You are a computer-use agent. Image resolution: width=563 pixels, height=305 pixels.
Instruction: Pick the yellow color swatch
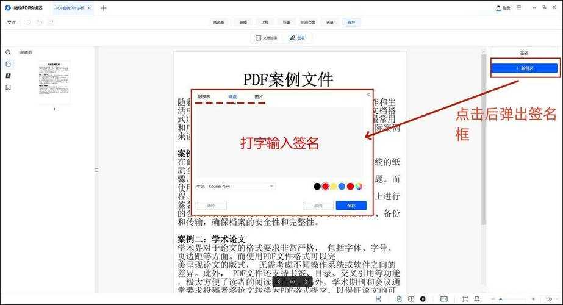click(334, 186)
